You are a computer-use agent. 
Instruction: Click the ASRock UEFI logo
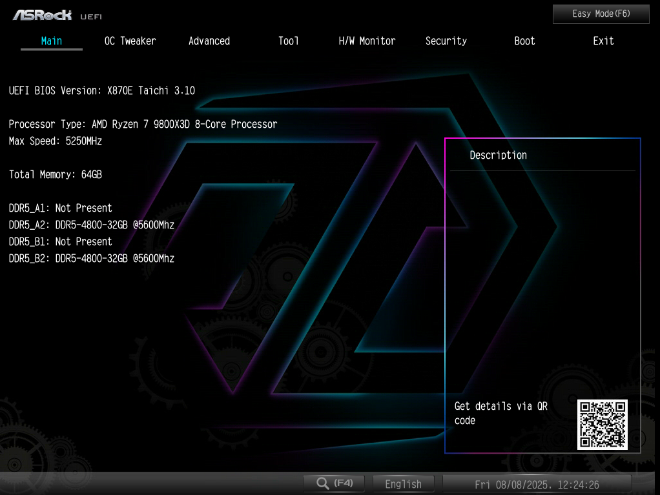[57, 15]
